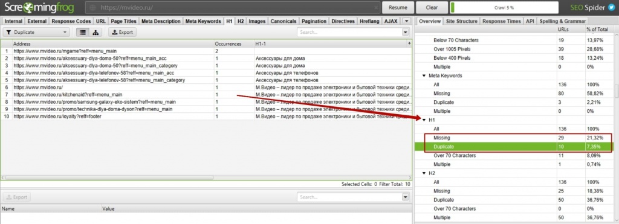Click the Clear button
Image resolution: width=619 pixels, height=224 pixels.
pos(432,7)
